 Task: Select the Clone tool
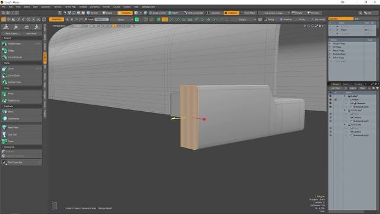point(21,69)
